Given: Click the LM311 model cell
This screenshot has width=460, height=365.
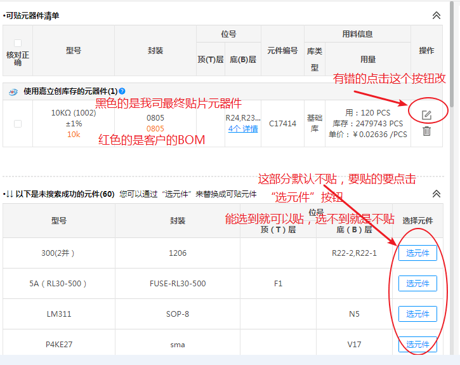Looking at the screenshot, I should (58, 314).
